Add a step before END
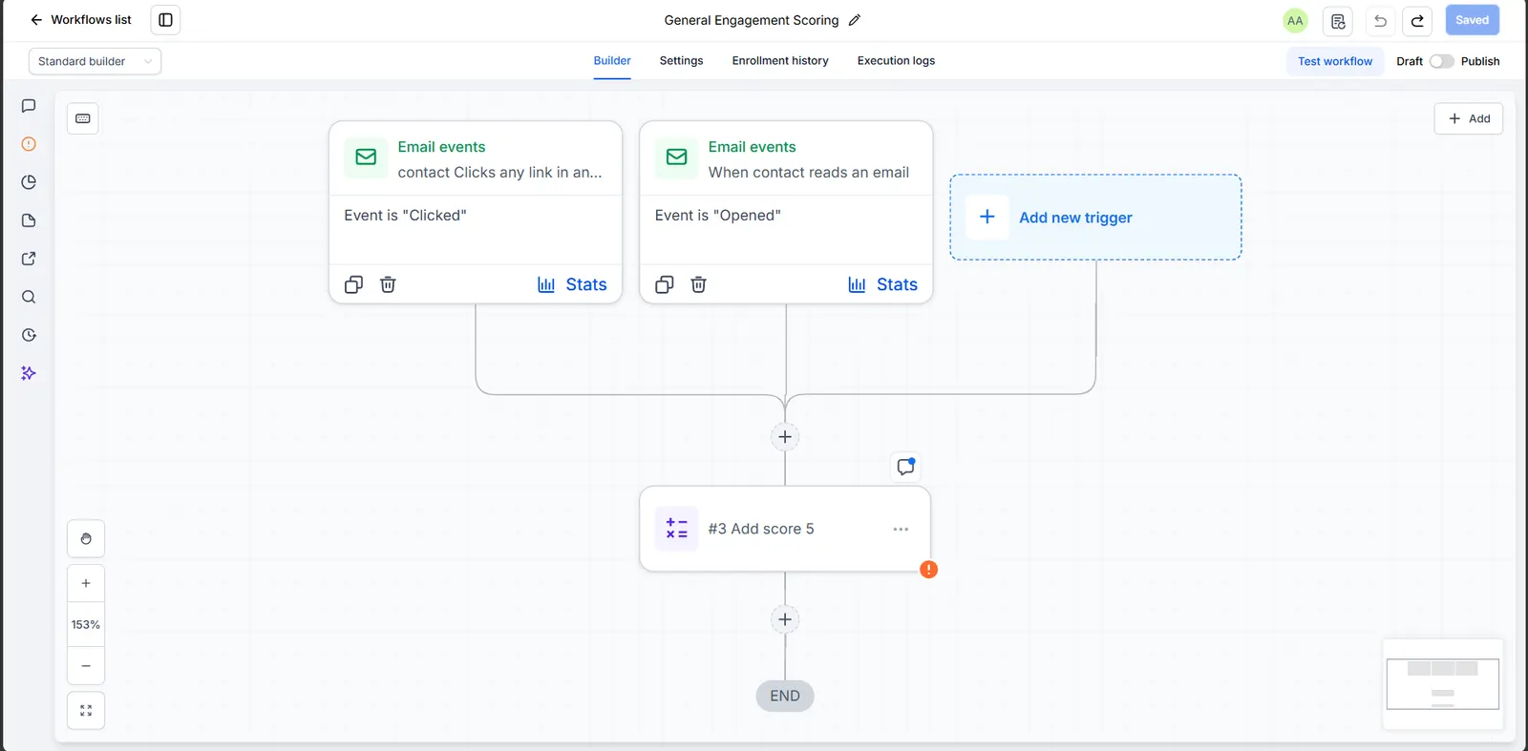Screen dimensions: 1528x751 785,619
